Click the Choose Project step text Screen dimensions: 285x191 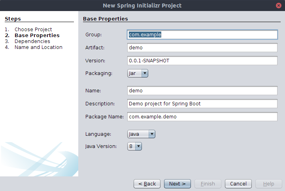pos(33,29)
